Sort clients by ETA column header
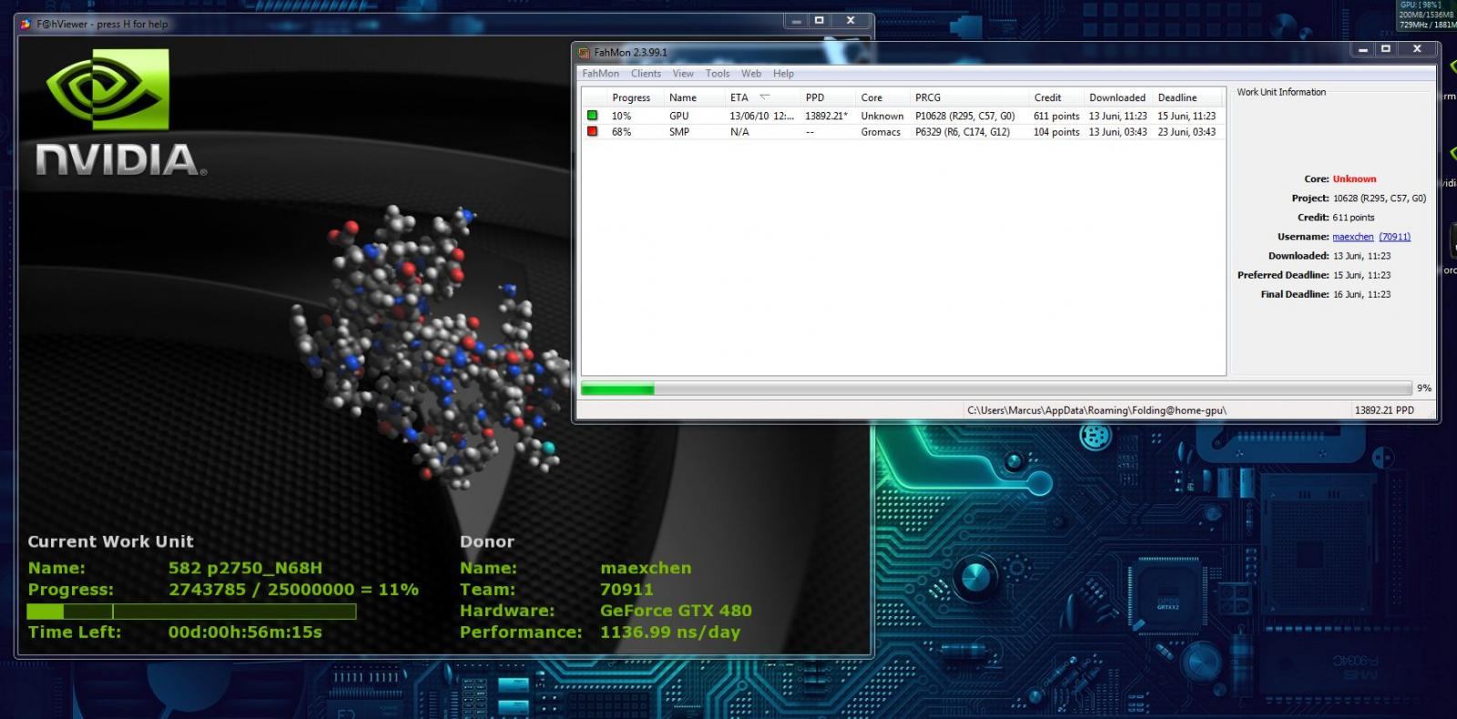The image size is (1457, 719). [762, 97]
